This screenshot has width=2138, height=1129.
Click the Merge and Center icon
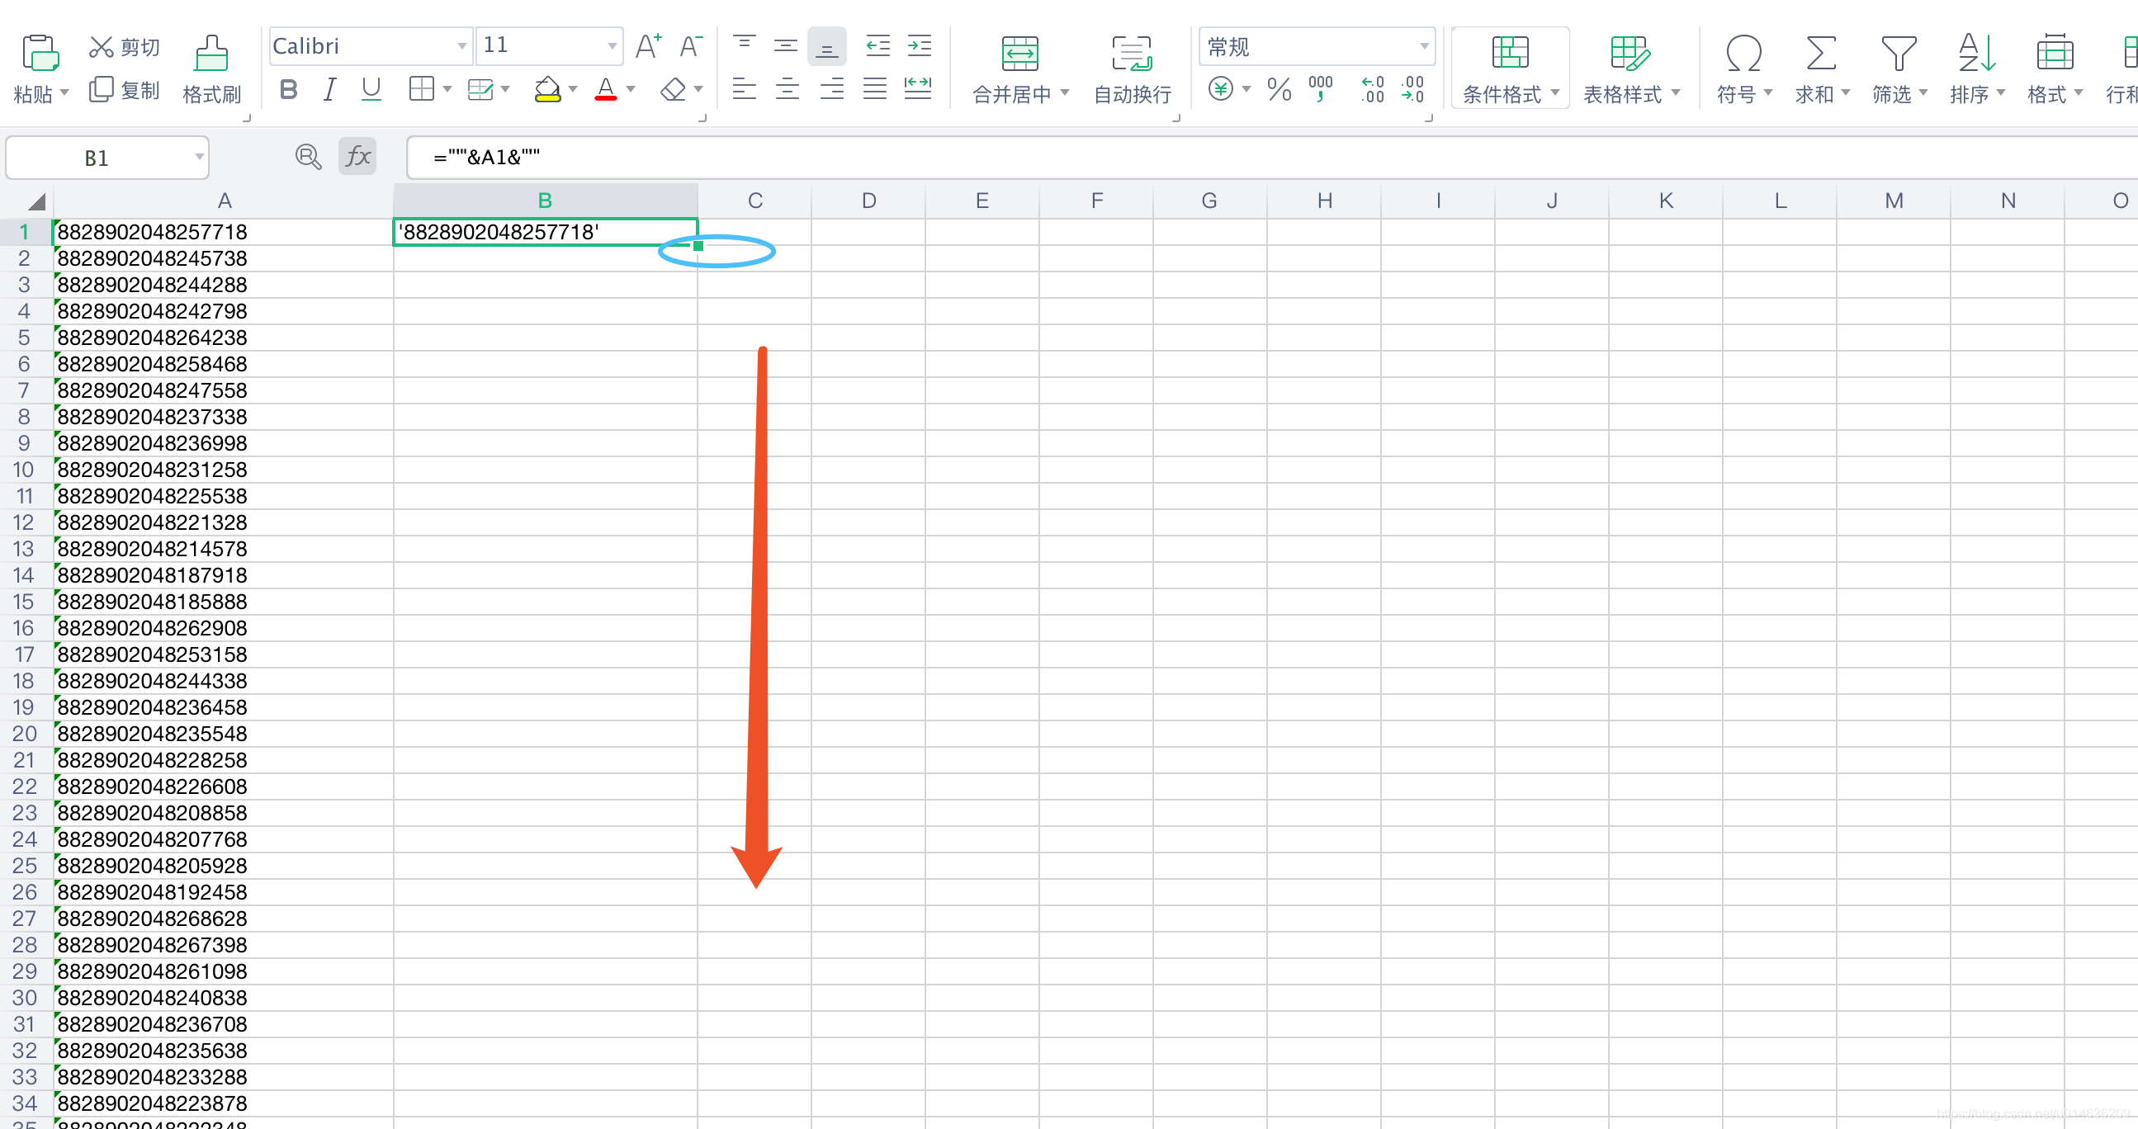pos(1019,54)
